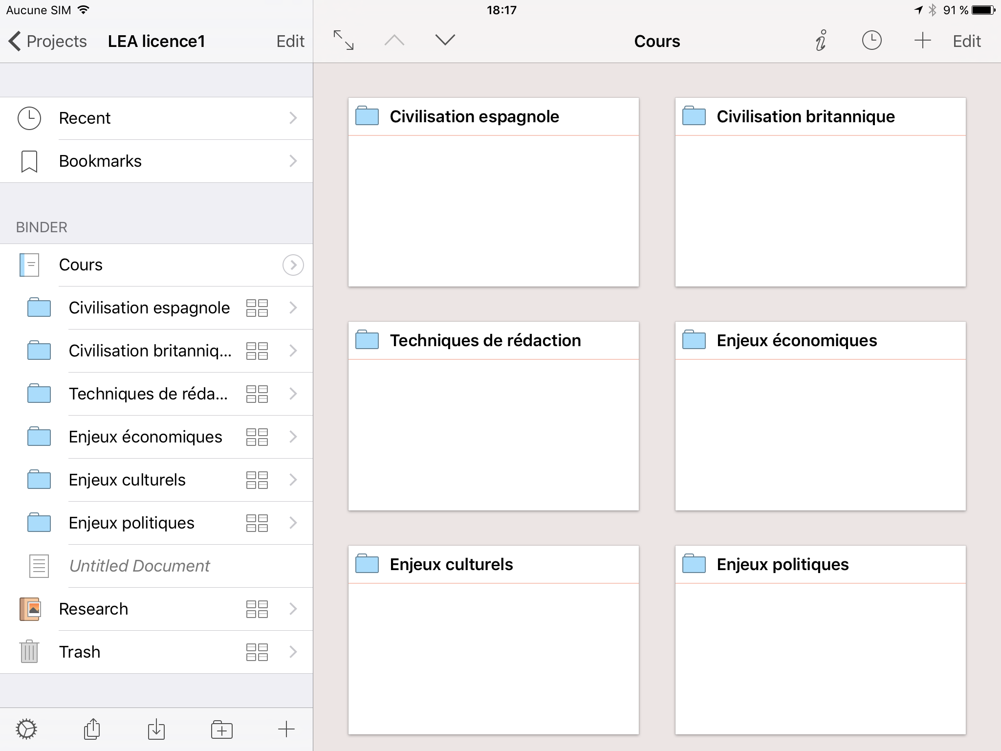Tap the share/export icon in the bottom bar
Viewport: 1001px width, 751px height.
pyautogui.click(x=92, y=729)
